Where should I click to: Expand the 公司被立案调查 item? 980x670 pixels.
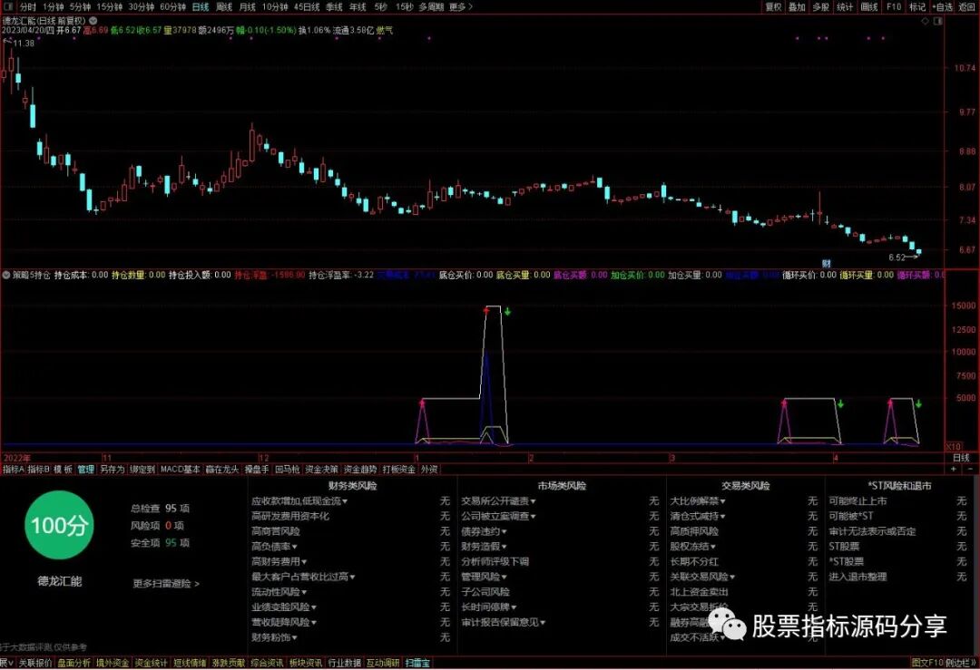coord(499,516)
